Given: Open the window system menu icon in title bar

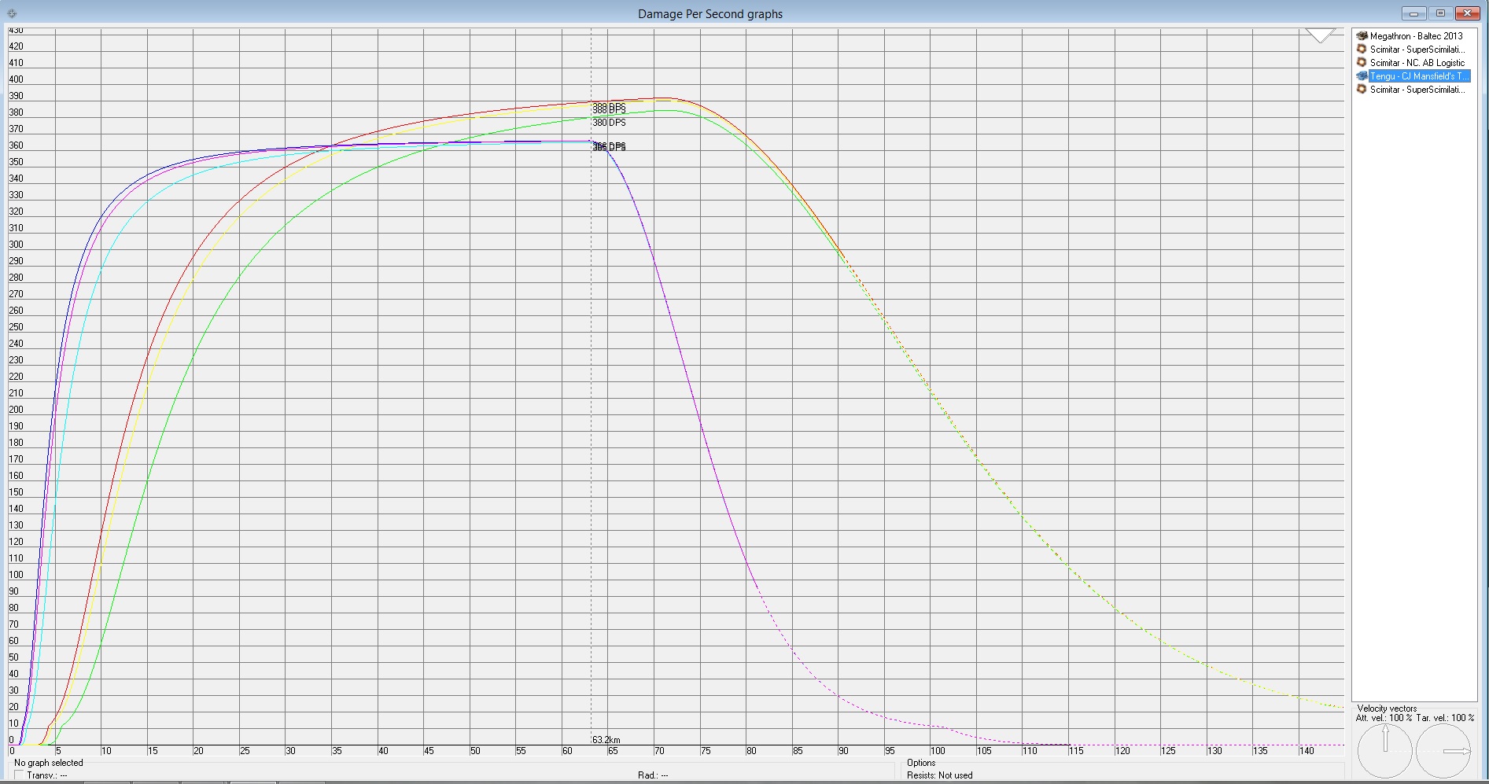Looking at the screenshot, I should (12, 13).
